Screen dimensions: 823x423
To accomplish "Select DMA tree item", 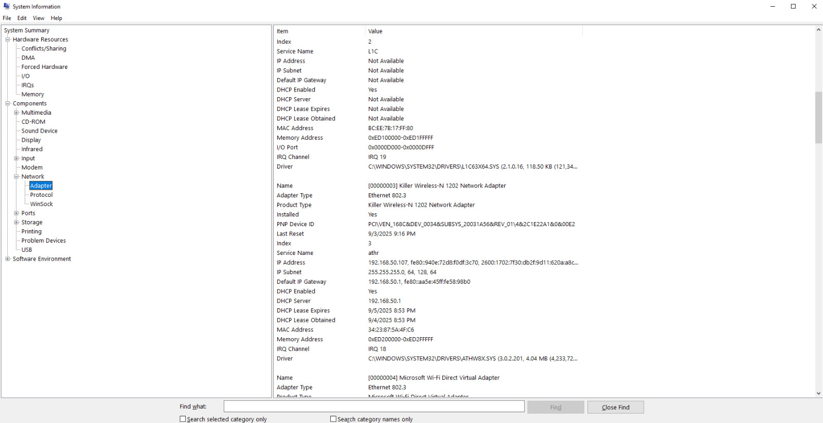I will pos(28,58).
